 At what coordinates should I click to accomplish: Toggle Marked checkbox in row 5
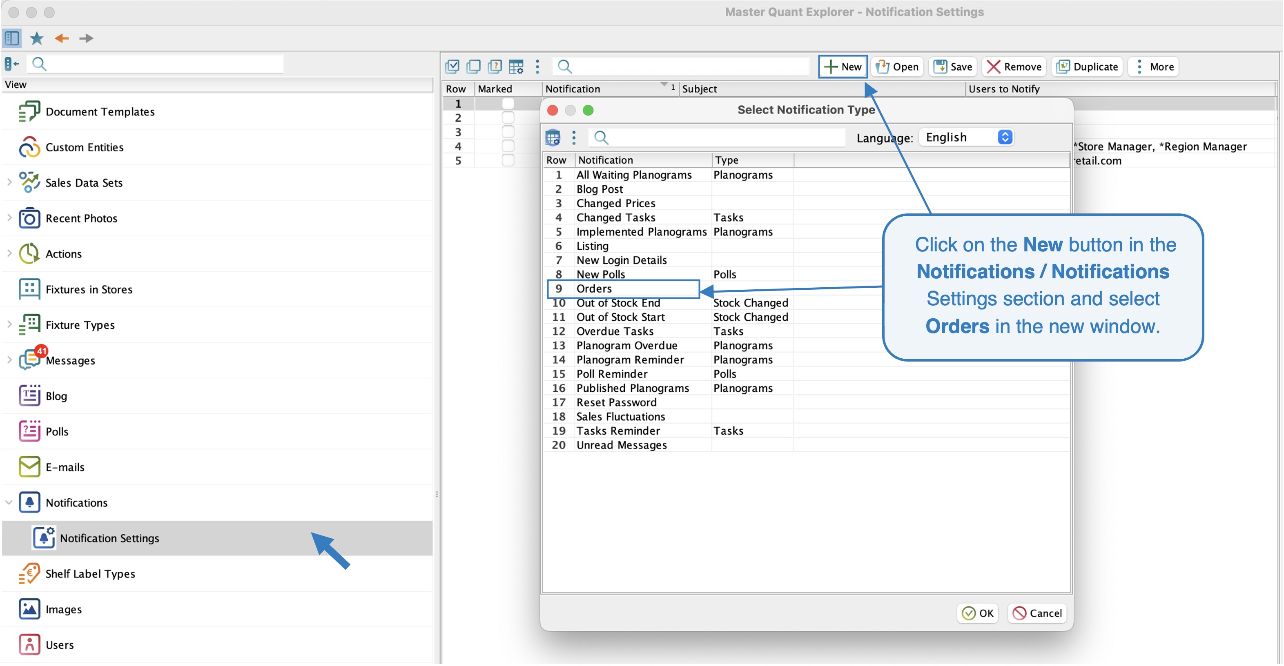coord(508,160)
